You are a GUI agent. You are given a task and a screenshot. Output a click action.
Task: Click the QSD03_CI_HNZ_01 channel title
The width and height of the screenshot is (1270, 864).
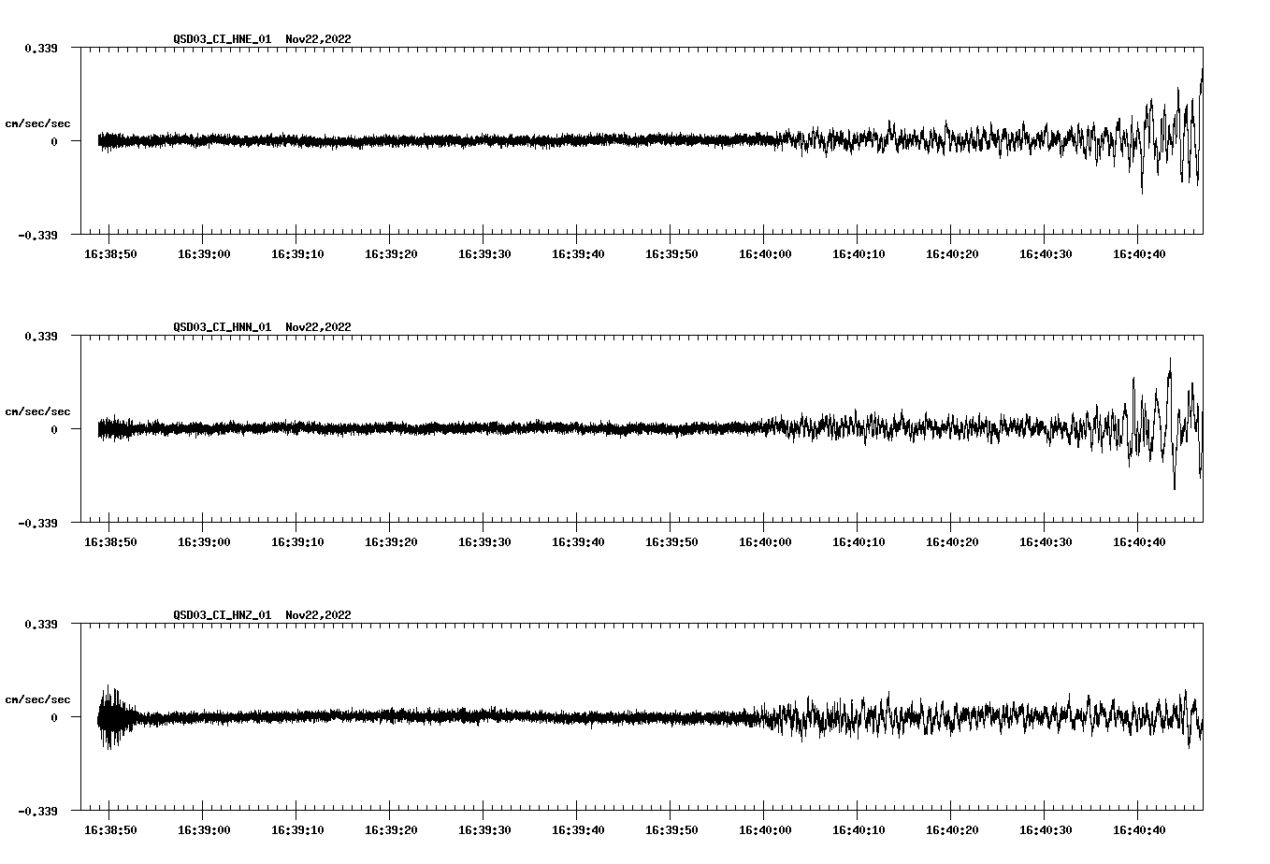(222, 615)
